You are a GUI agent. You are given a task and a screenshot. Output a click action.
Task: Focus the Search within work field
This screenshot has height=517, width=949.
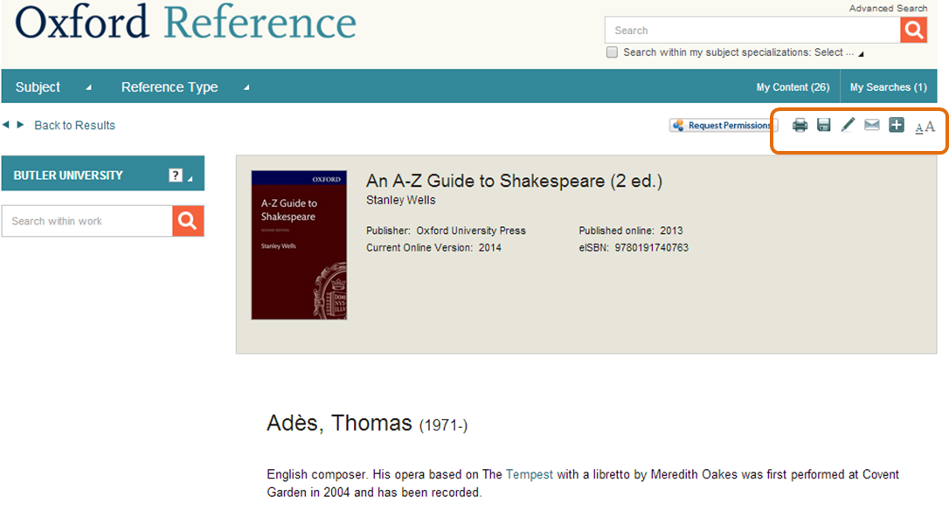tap(87, 221)
